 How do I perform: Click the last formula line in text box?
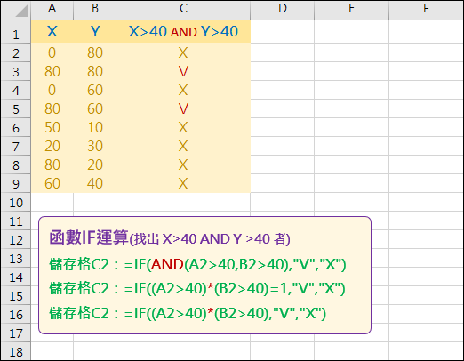click(x=188, y=313)
